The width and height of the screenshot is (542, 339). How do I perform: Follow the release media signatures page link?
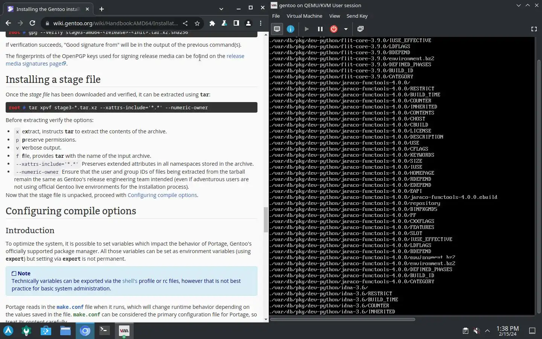point(125,60)
